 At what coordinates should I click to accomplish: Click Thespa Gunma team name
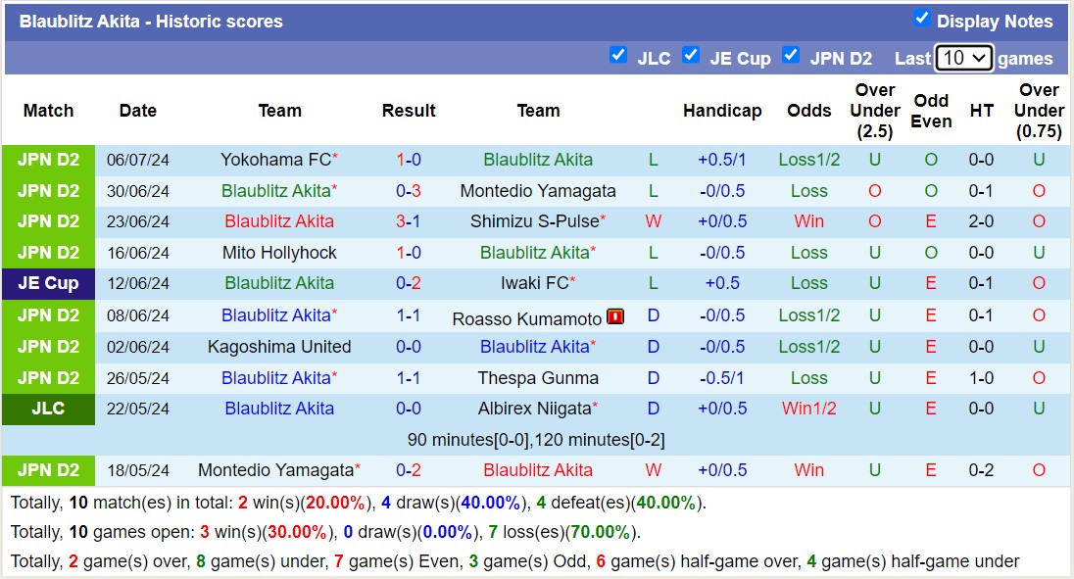[538, 378]
